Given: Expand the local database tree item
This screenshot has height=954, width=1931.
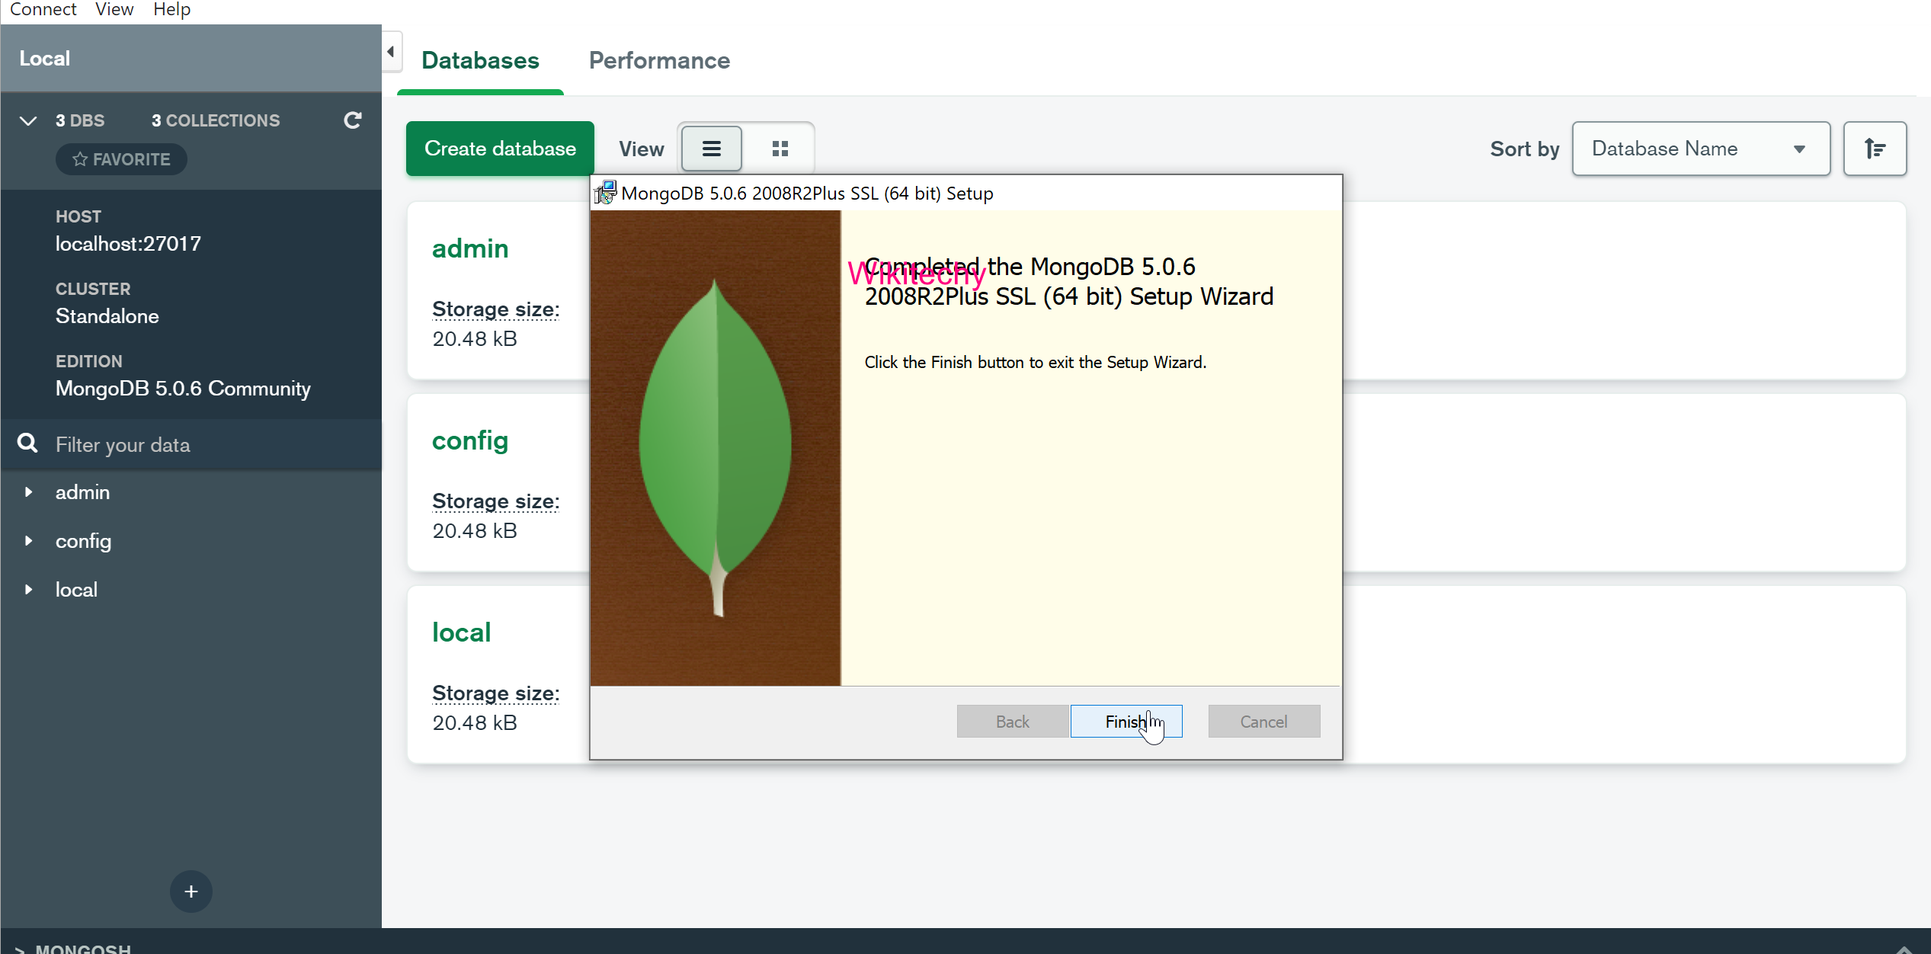Looking at the screenshot, I should 30,589.
